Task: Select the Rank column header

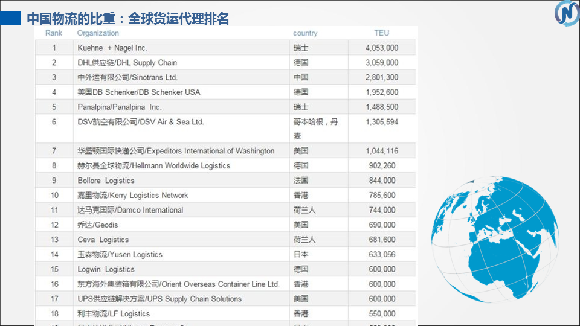Action: pyautogui.click(x=54, y=33)
